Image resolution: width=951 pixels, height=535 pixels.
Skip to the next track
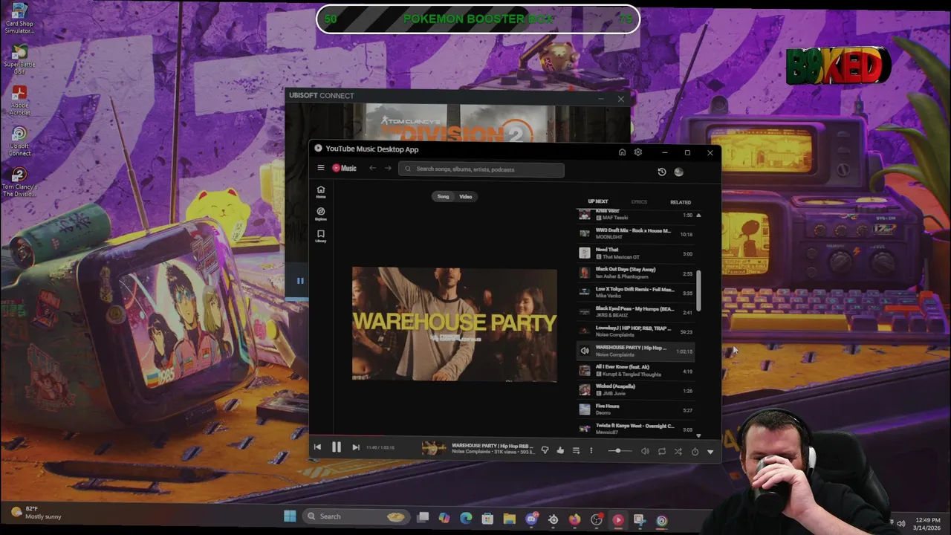click(355, 447)
